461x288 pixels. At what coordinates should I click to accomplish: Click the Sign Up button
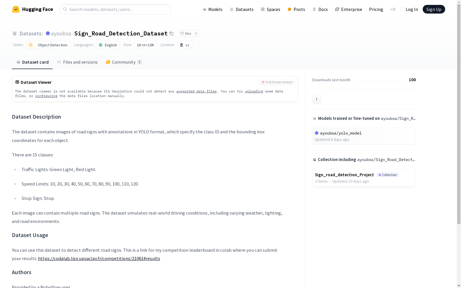[x=434, y=9]
